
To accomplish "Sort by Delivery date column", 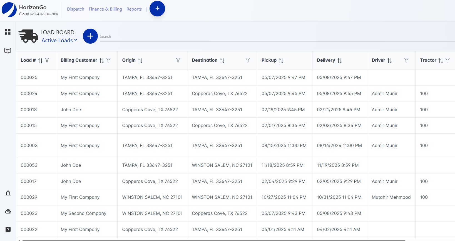I will pyautogui.click(x=340, y=61).
